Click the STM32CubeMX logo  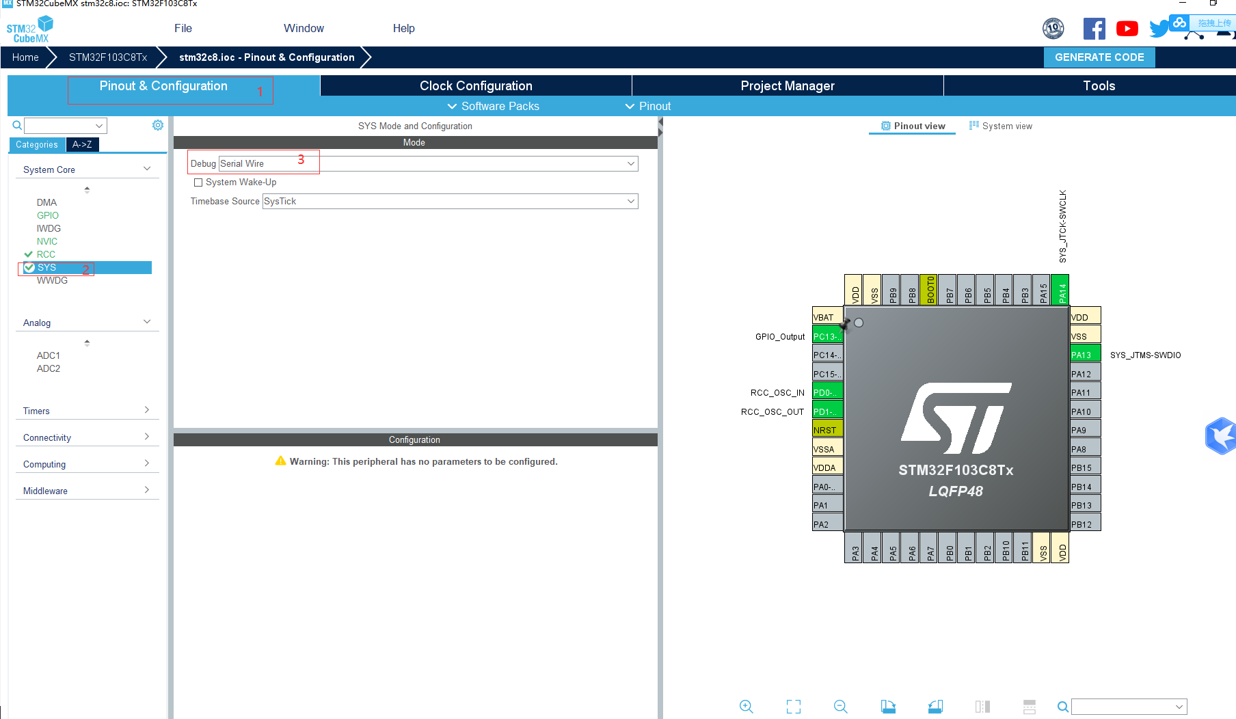pyautogui.click(x=30, y=29)
